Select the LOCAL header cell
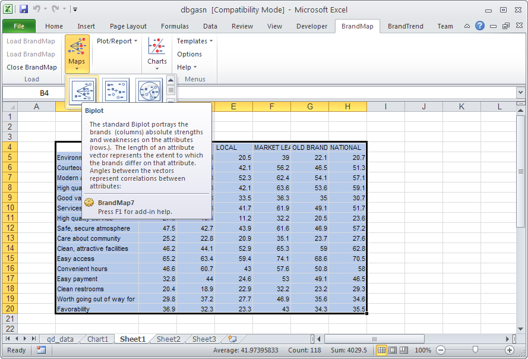This screenshot has width=528, height=359. coord(233,147)
